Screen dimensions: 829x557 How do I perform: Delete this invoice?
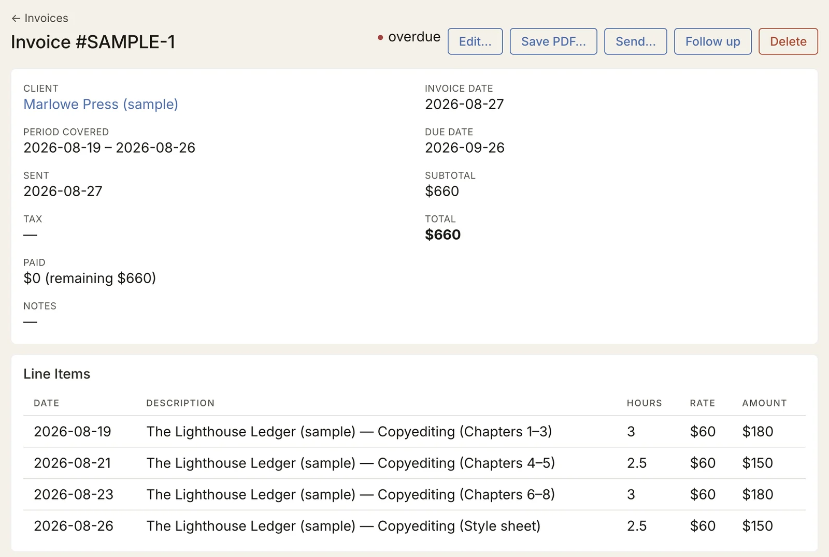(x=788, y=41)
